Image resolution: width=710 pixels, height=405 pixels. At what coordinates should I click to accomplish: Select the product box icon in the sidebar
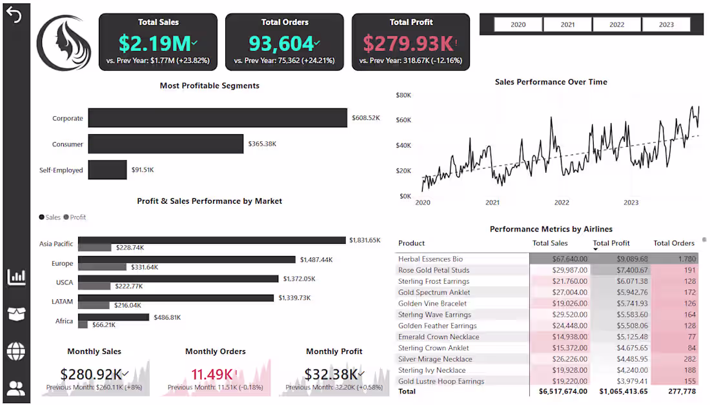click(x=16, y=314)
